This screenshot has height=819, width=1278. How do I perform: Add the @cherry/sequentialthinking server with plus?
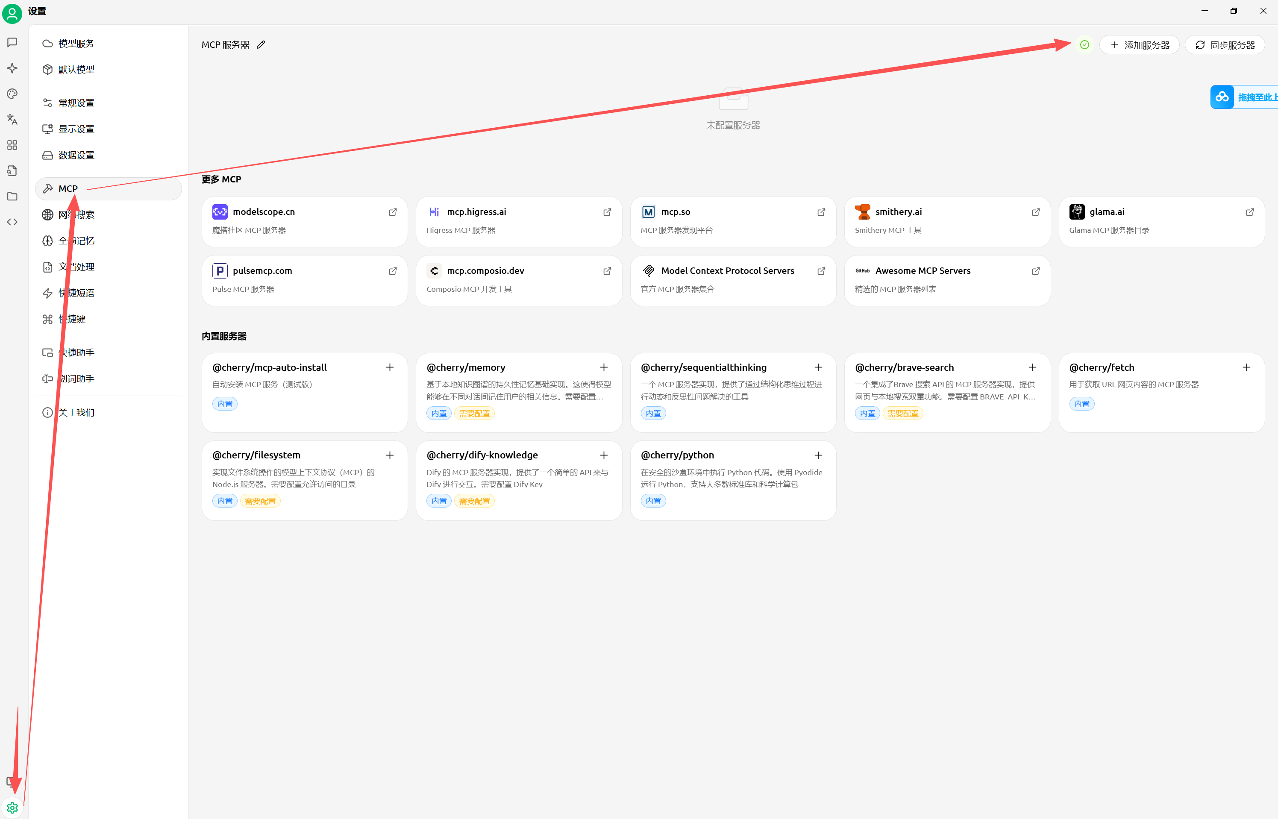818,367
